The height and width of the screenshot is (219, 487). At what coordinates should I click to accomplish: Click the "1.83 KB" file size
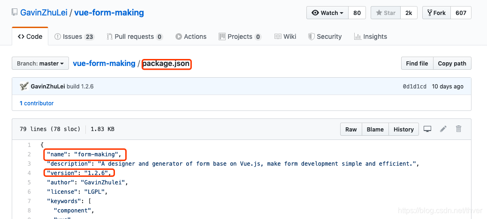click(x=102, y=129)
